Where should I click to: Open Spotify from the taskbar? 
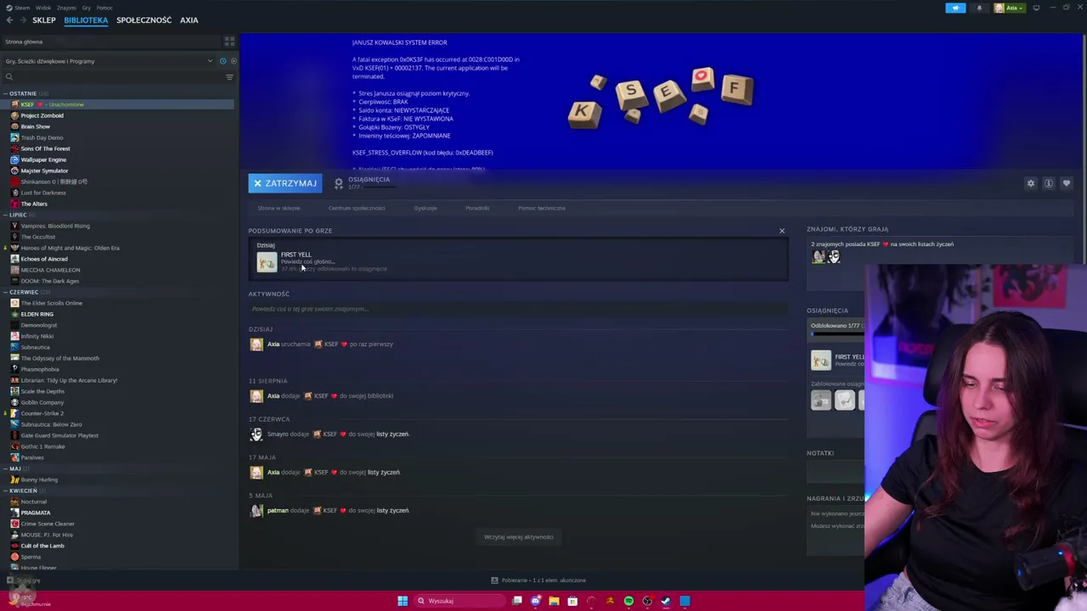628,601
